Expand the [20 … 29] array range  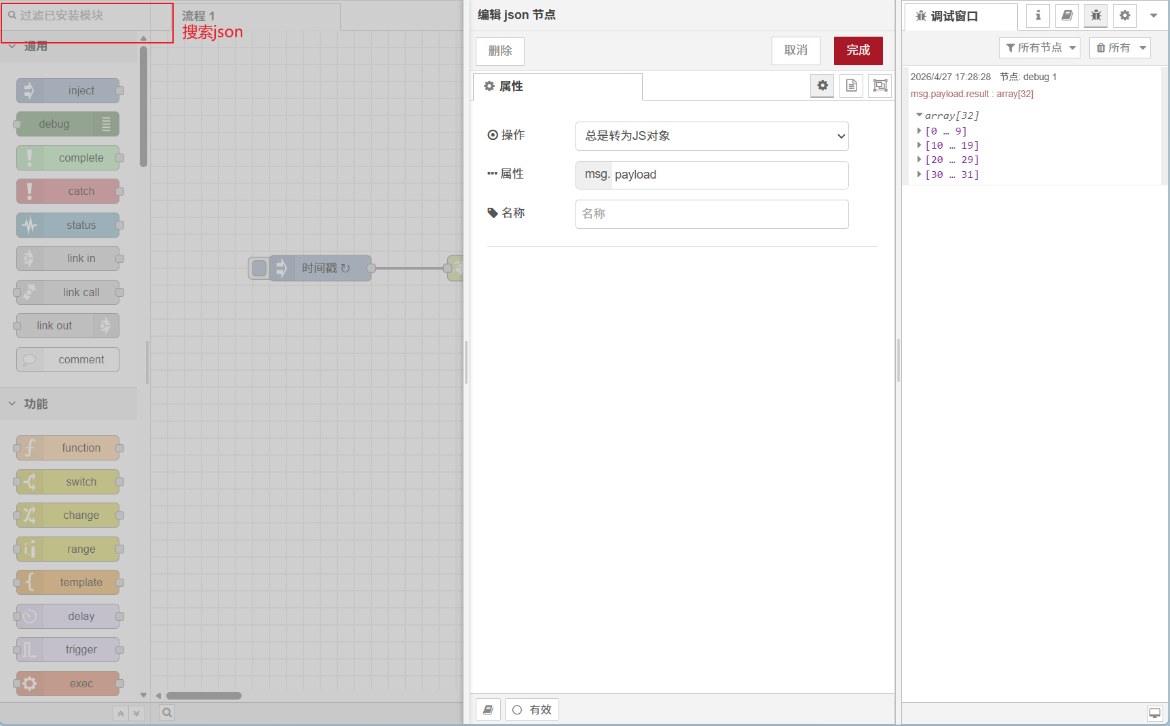tap(920, 160)
